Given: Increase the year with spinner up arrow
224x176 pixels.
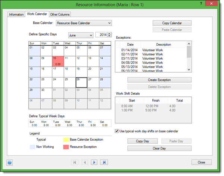Looking at the screenshot, I should point(109,33).
